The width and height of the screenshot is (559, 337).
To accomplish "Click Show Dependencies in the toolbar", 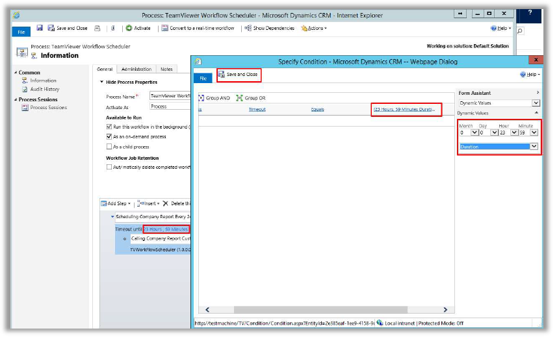I will pyautogui.click(x=269, y=28).
